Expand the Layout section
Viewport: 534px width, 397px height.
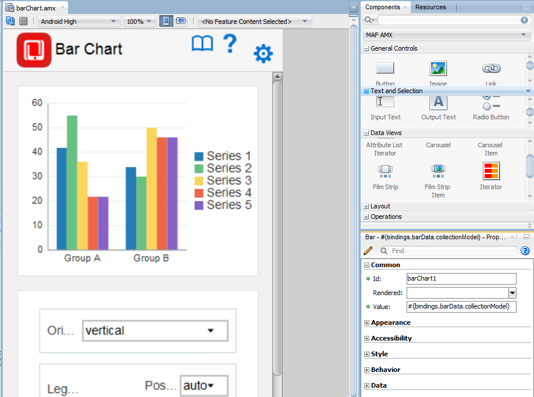(x=366, y=207)
